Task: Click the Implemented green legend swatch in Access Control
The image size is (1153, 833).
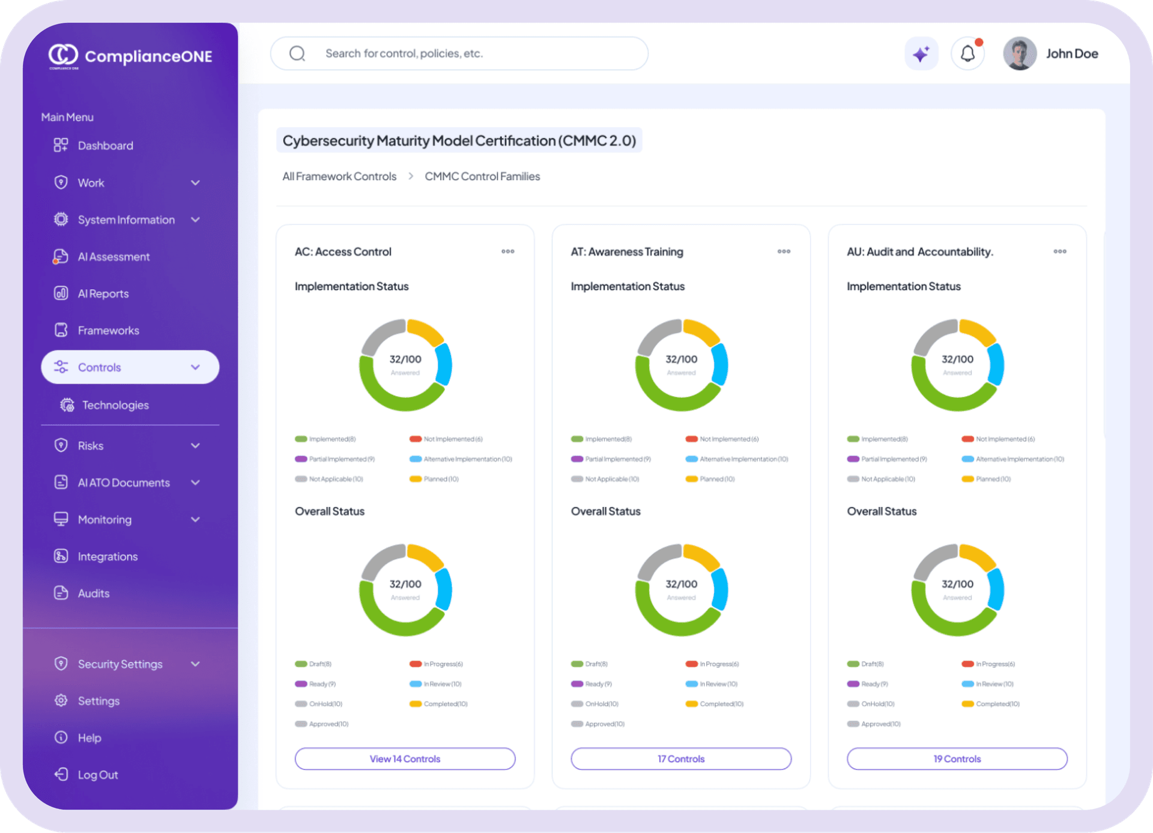Action: [301, 439]
